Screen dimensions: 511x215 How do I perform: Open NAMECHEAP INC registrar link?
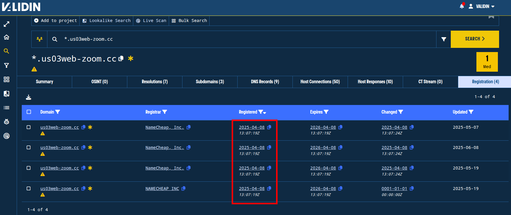[x=162, y=189]
